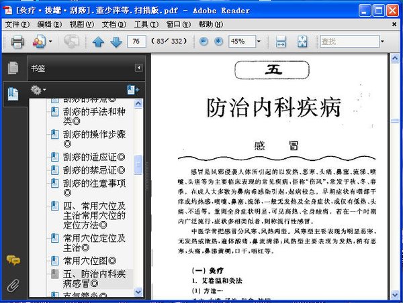Screen dimensions: 403x303
Task: Close the document with menu bar X
Action: [x=394, y=24]
